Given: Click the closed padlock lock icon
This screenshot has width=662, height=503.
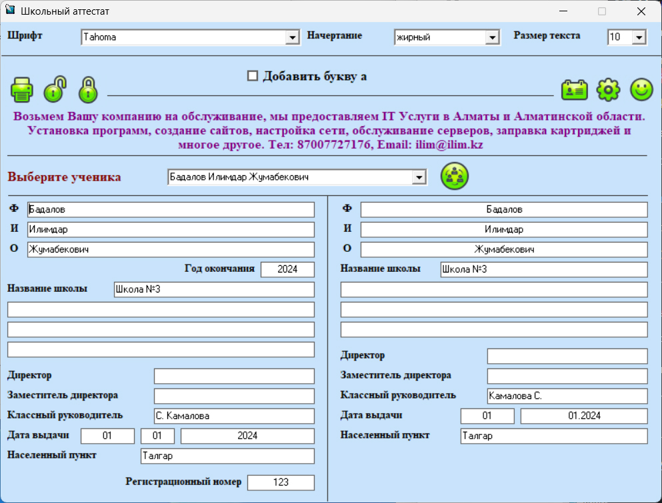Looking at the screenshot, I should [88, 89].
